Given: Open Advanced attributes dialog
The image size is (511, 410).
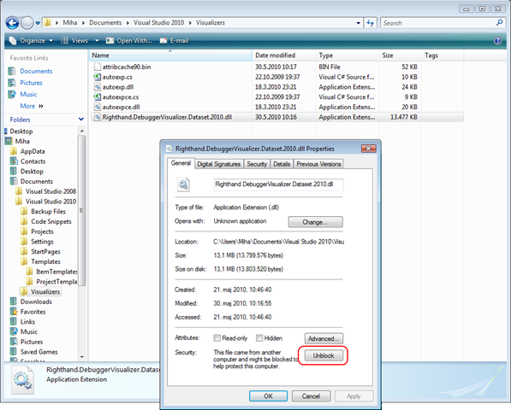Looking at the screenshot, I should [324, 339].
